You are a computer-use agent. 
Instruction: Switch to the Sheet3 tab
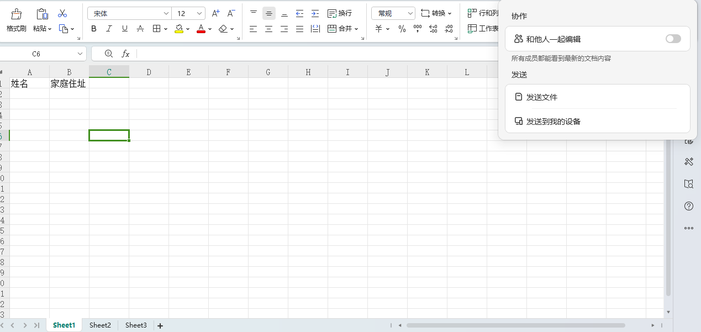136,325
